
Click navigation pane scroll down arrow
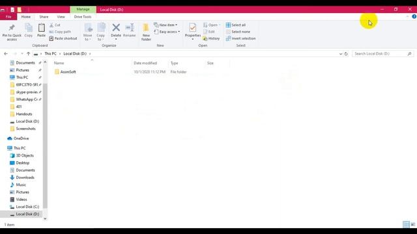[x=45, y=218]
